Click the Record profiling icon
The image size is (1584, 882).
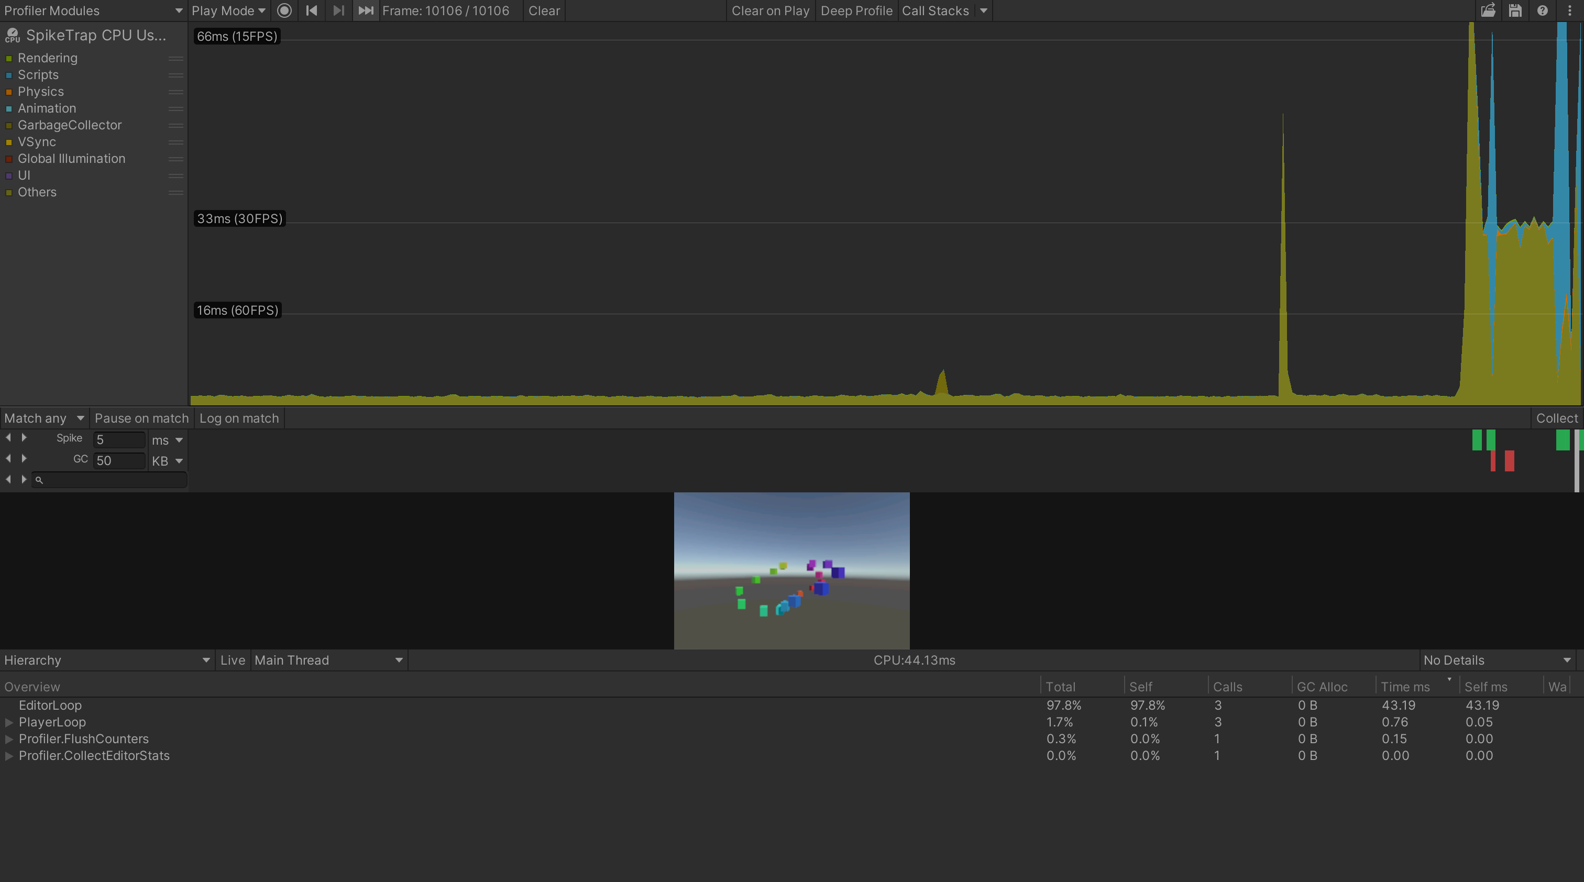click(x=284, y=10)
